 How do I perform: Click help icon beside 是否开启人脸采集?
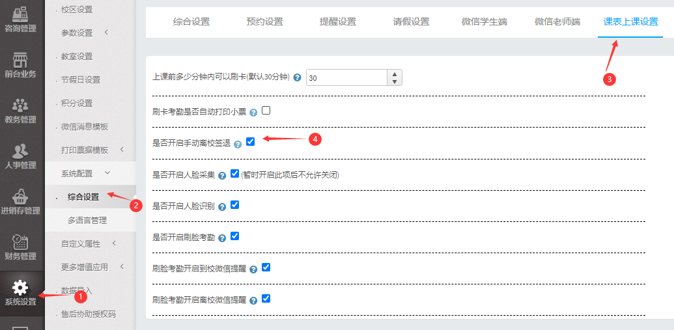click(222, 176)
